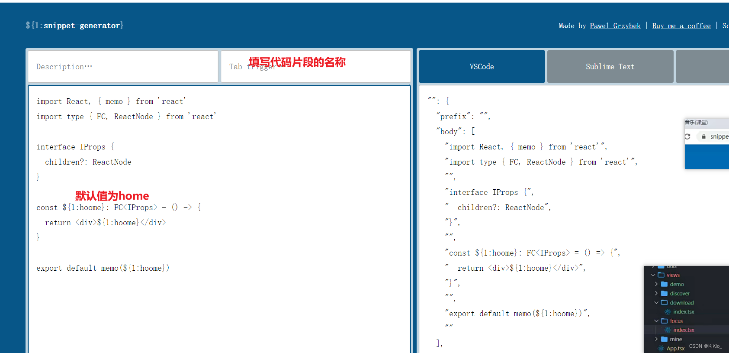Screen dimensions: 729x353
Task: Click the open folder icon next to views
Action: pyautogui.click(x=661, y=275)
